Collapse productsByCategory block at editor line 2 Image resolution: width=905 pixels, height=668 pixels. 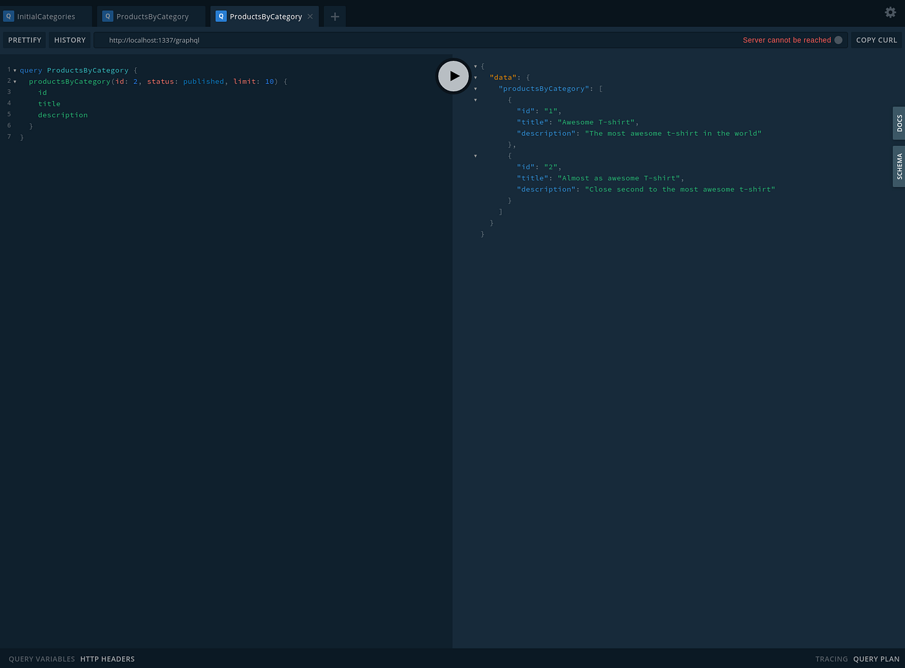[x=15, y=81]
